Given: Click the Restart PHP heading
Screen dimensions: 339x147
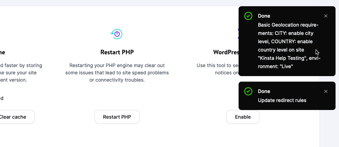Looking at the screenshot, I should [117, 52].
